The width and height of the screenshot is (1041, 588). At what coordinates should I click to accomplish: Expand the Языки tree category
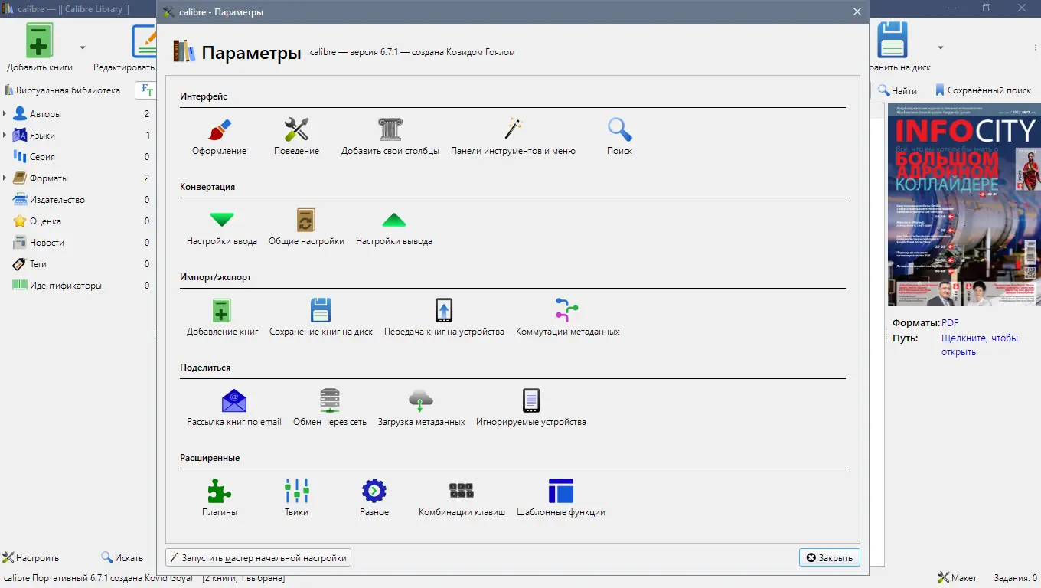point(5,136)
